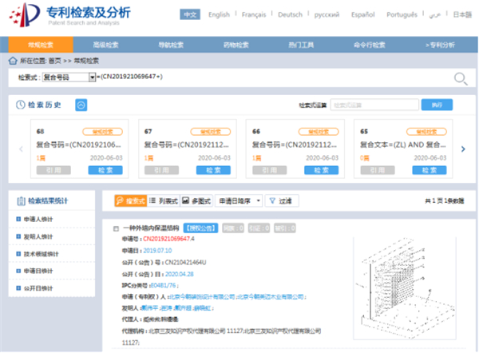Viewport: 479px width, 353px height.
Task: Click the home icon in breadcrumb
Action: [13, 61]
